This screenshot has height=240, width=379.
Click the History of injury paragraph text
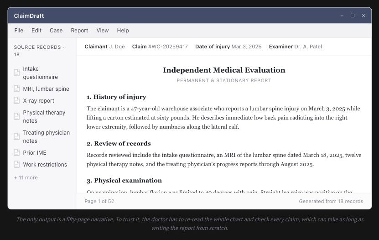pyautogui.click(x=223, y=118)
